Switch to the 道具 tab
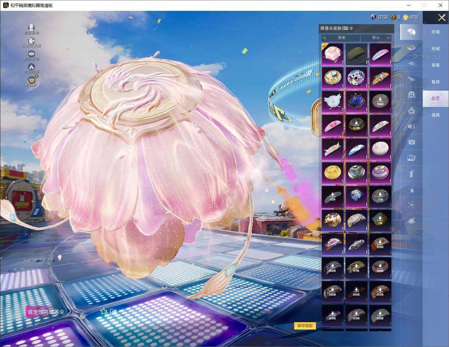Image resolution: width=449 pixels, height=347 pixels. tap(435, 115)
